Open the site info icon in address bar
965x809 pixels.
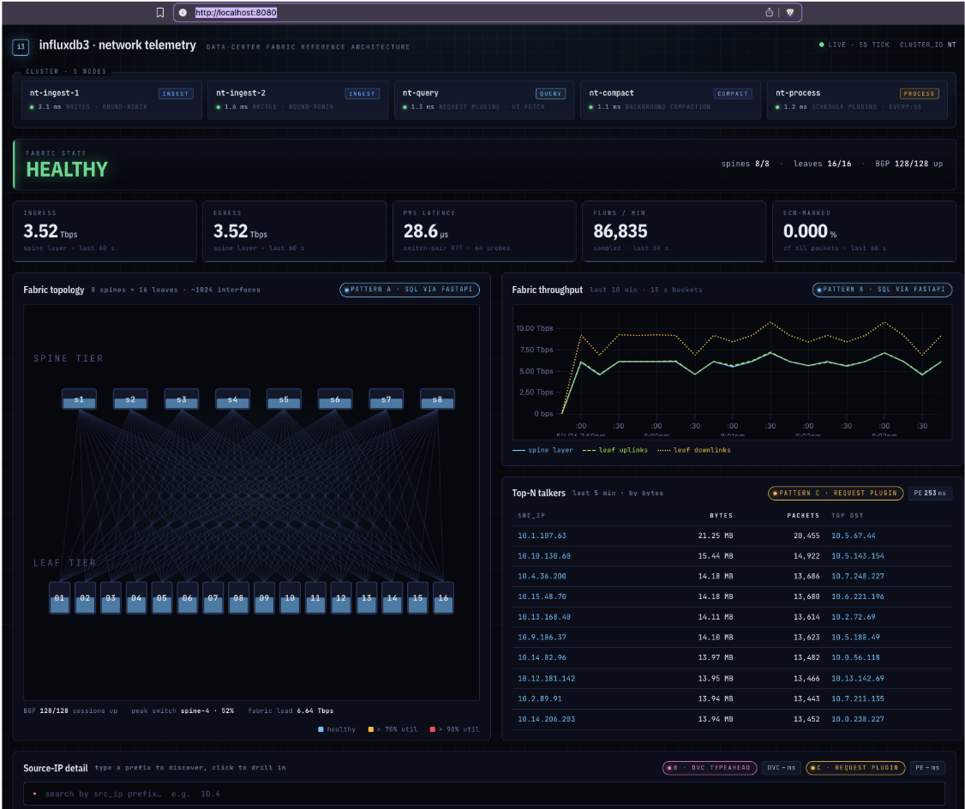click(183, 12)
